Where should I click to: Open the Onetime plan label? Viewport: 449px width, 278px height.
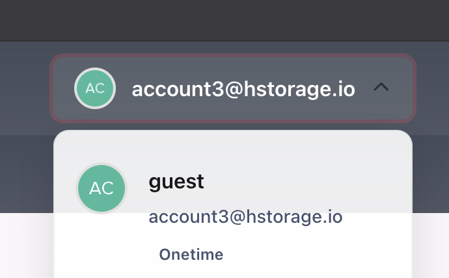click(x=191, y=254)
